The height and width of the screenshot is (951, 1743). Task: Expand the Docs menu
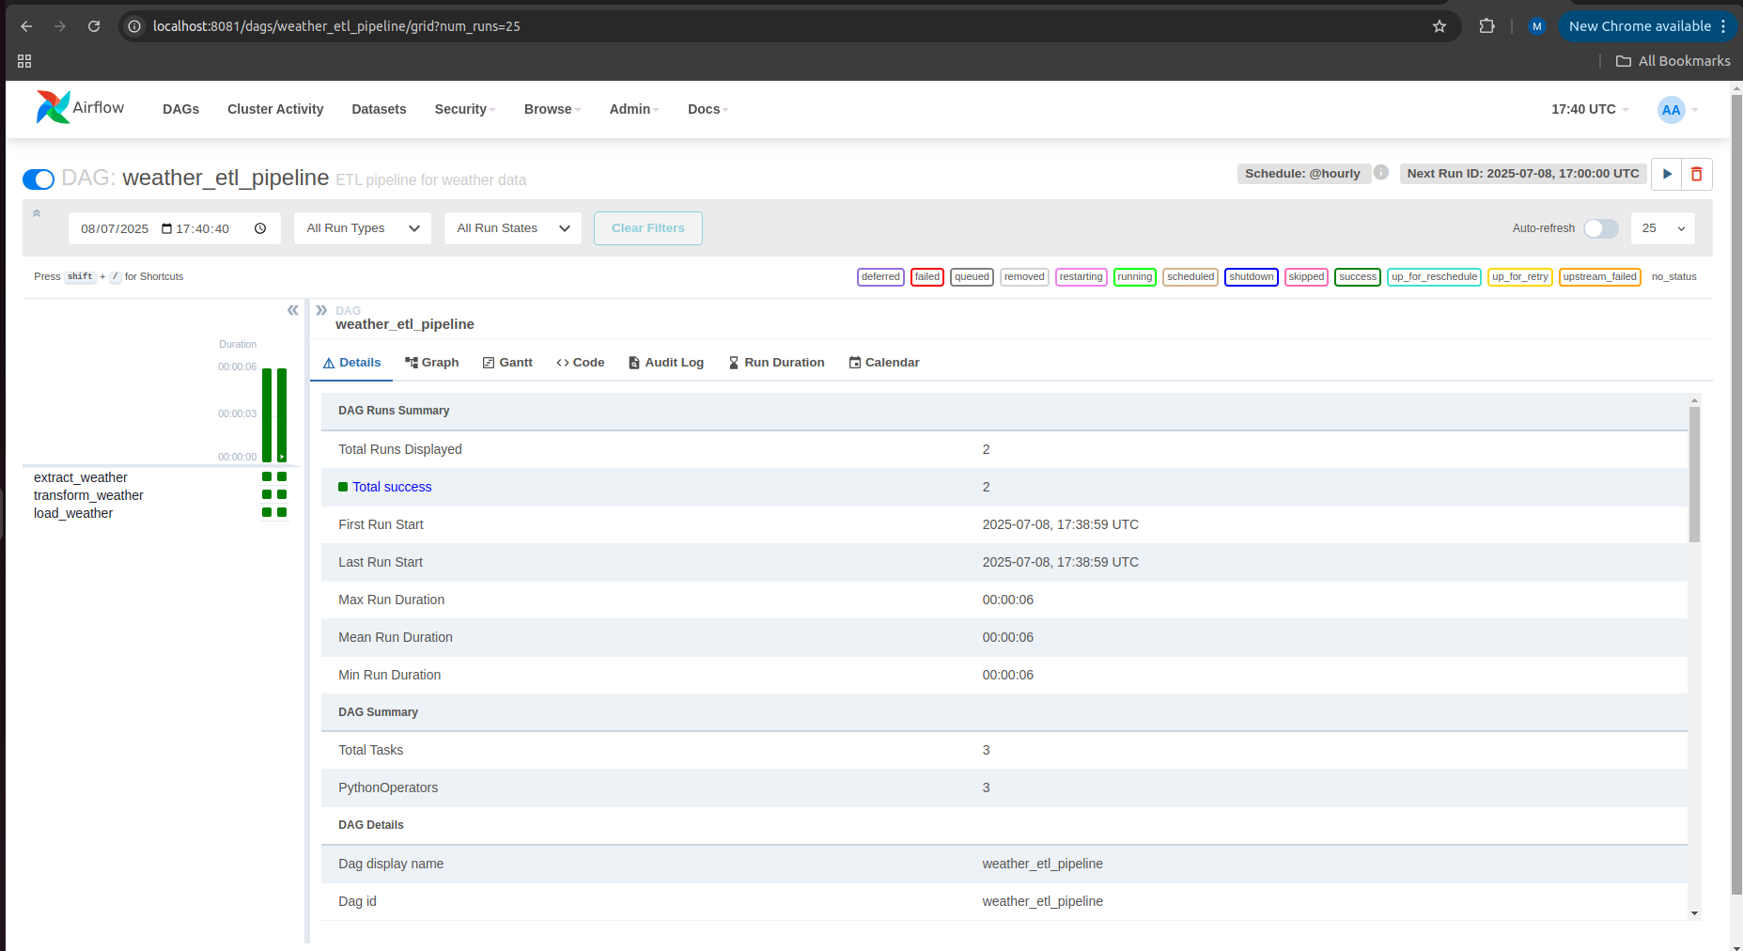(x=708, y=109)
